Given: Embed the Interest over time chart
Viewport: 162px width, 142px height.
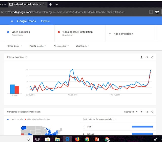Looking at the screenshot, I should click(x=147, y=57).
